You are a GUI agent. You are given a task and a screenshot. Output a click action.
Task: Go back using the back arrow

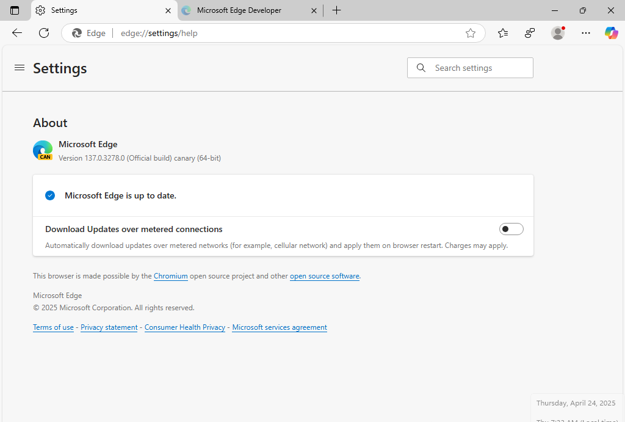point(17,33)
